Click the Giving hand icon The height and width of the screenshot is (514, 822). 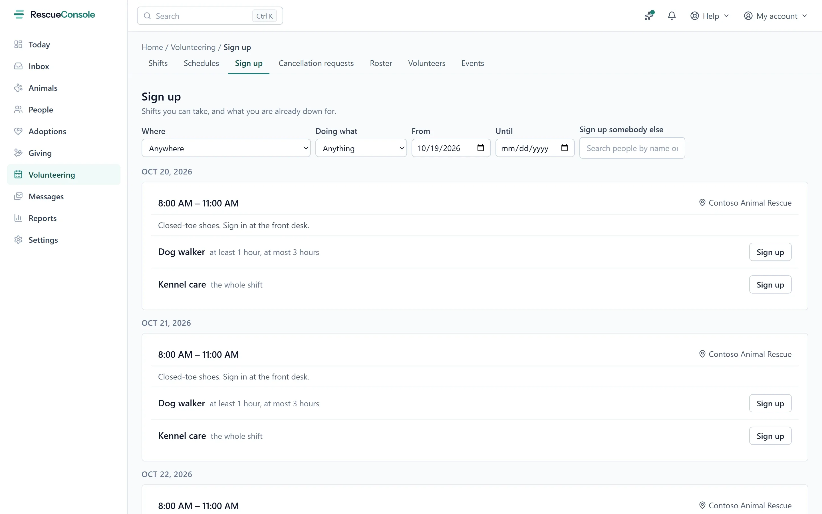[x=18, y=153]
